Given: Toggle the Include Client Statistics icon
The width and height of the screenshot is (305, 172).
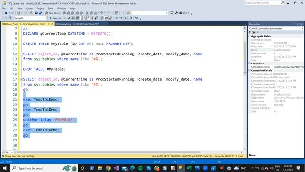Looking at the screenshot, I should click(96, 18).
